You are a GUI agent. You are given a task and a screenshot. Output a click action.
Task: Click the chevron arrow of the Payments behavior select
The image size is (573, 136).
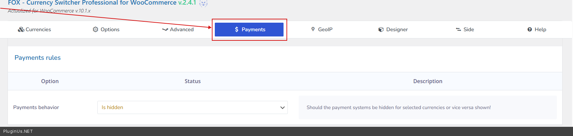coord(282,107)
